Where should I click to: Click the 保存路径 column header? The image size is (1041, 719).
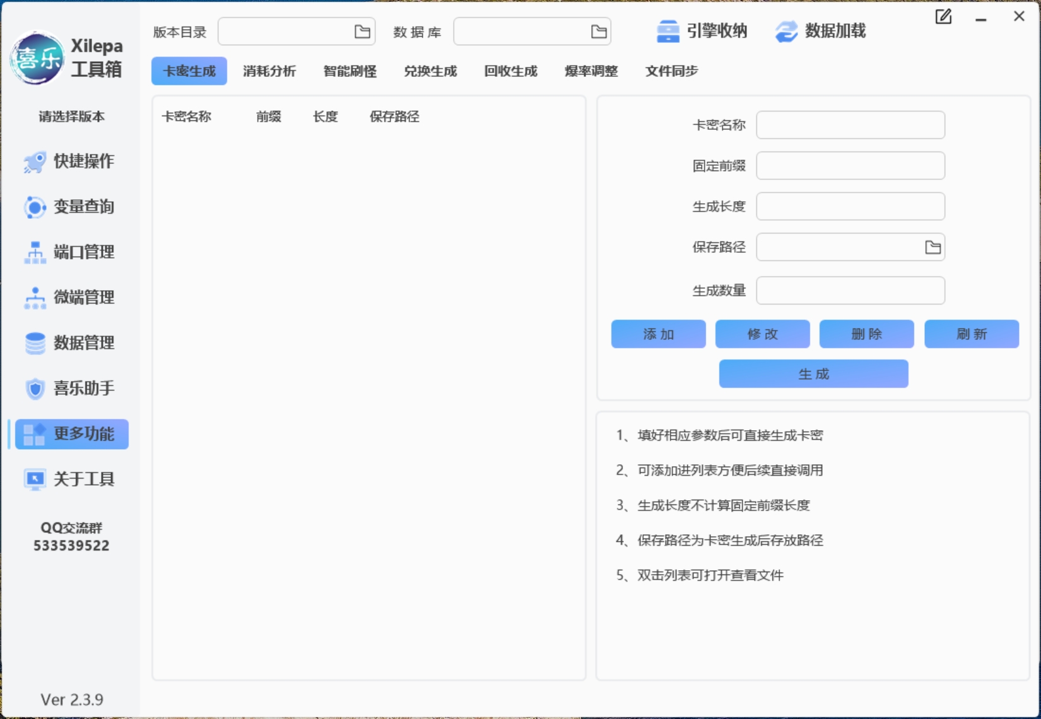(x=394, y=117)
